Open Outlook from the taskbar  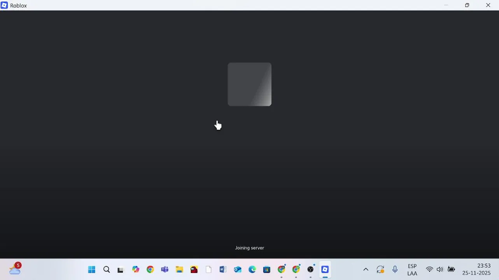click(x=238, y=269)
